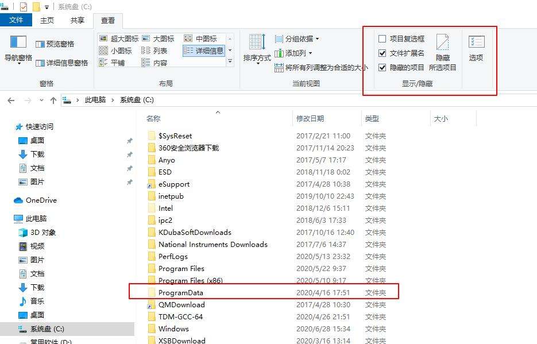Open the Quick Access Toolbar customize dropdown

click(x=47, y=7)
